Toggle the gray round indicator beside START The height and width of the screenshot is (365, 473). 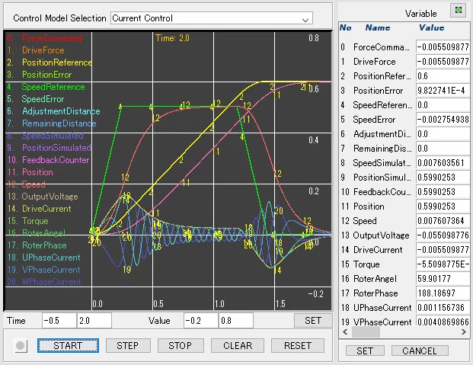click(x=21, y=345)
